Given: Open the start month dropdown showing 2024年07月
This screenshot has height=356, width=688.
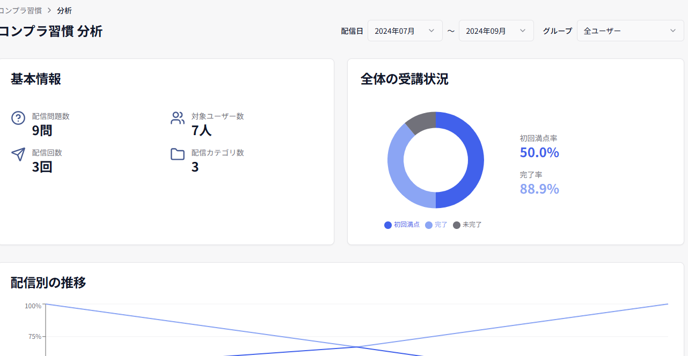Looking at the screenshot, I should point(405,31).
